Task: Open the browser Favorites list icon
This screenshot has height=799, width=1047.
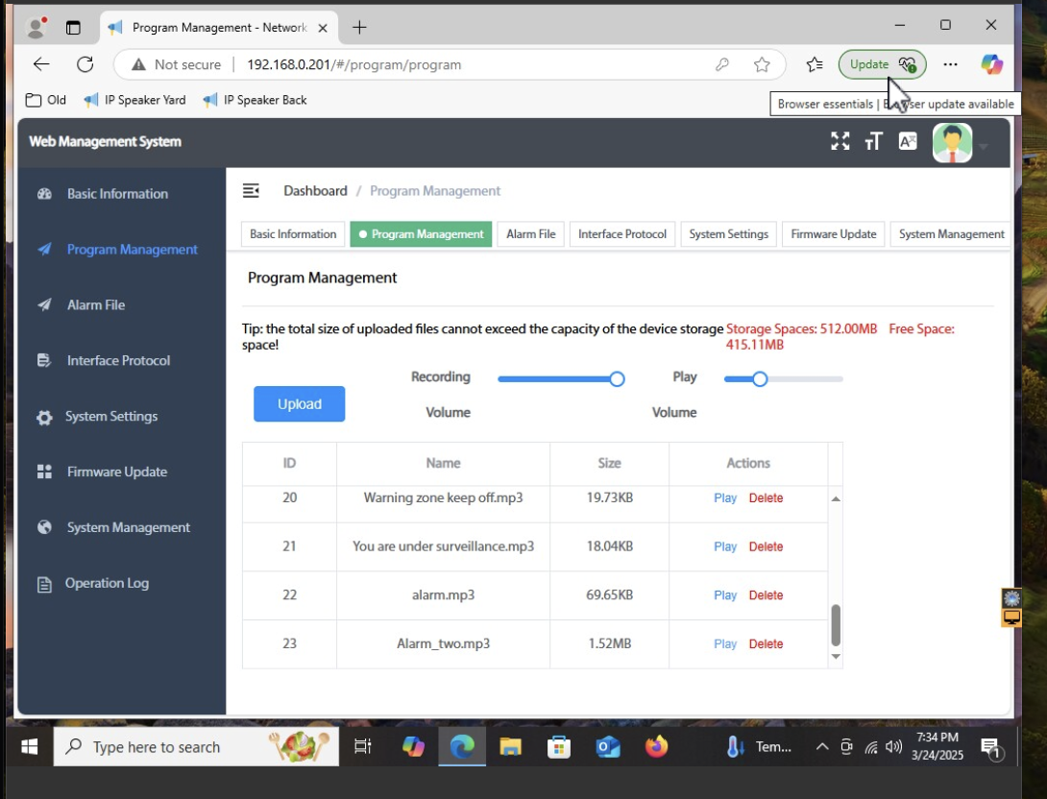Action: coord(815,64)
